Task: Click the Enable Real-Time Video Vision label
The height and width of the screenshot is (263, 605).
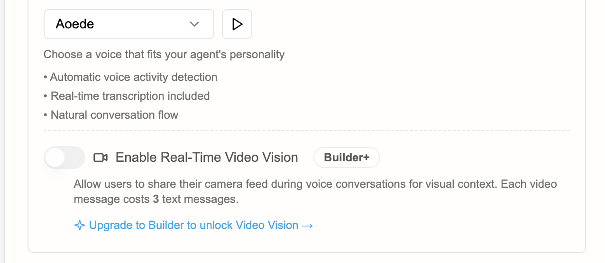Action: point(207,158)
